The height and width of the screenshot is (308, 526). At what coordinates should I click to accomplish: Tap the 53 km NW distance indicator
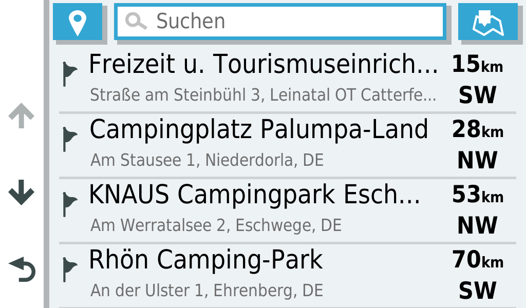click(477, 210)
